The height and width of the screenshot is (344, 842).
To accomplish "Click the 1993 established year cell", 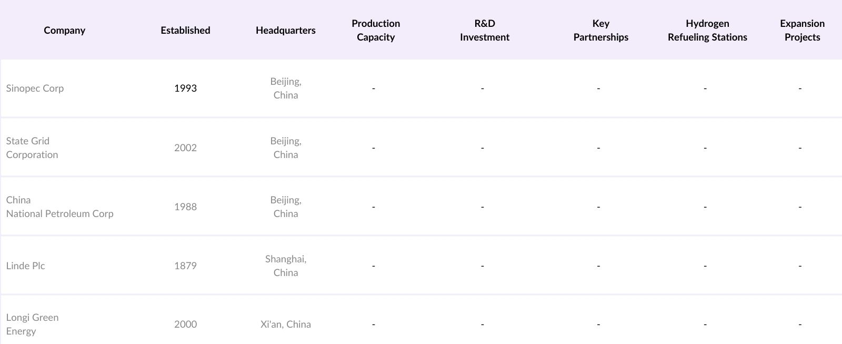I will [185, 89].
